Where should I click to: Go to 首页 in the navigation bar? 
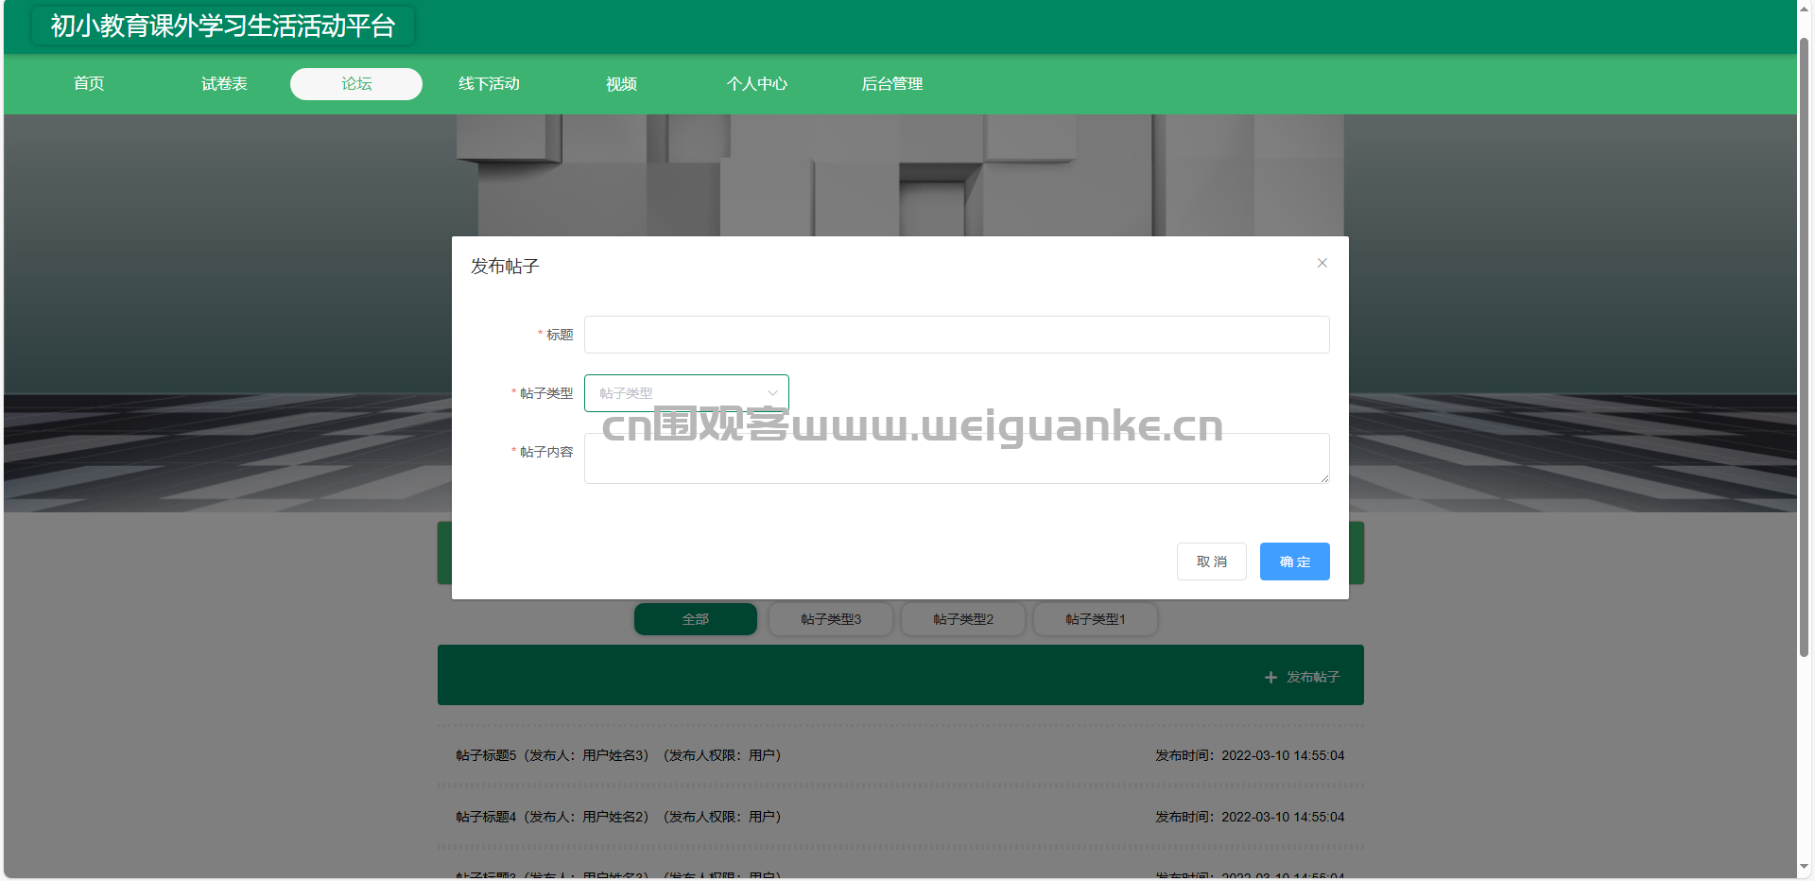pos(89,83)
